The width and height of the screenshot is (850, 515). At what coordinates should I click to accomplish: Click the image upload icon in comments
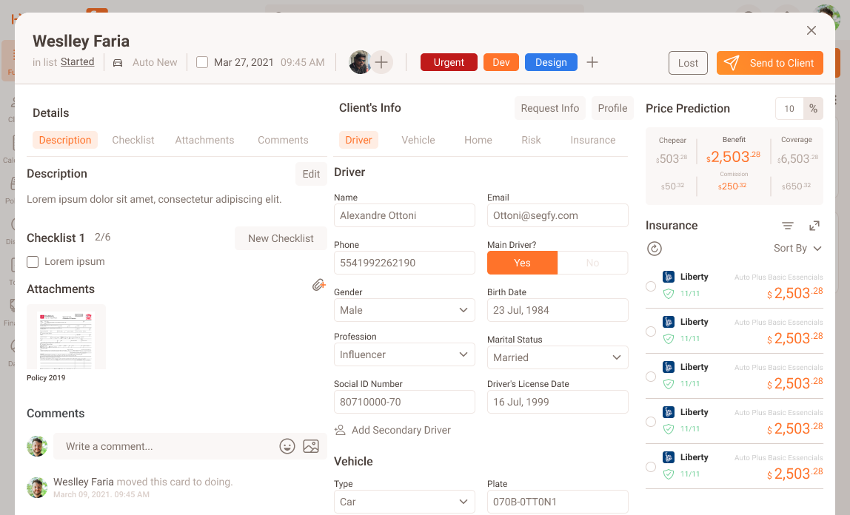[x=311, y=446]
